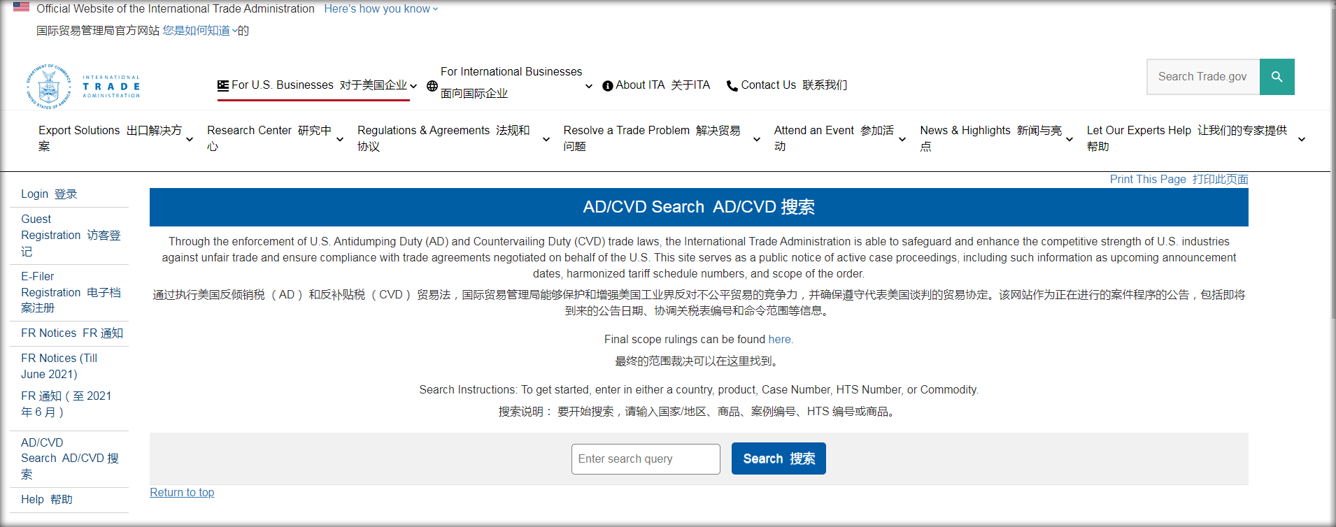This screenshot has height=527, width=1336.
Task: Focus the Search Trade.gov field
Action: click(1203, 77)
